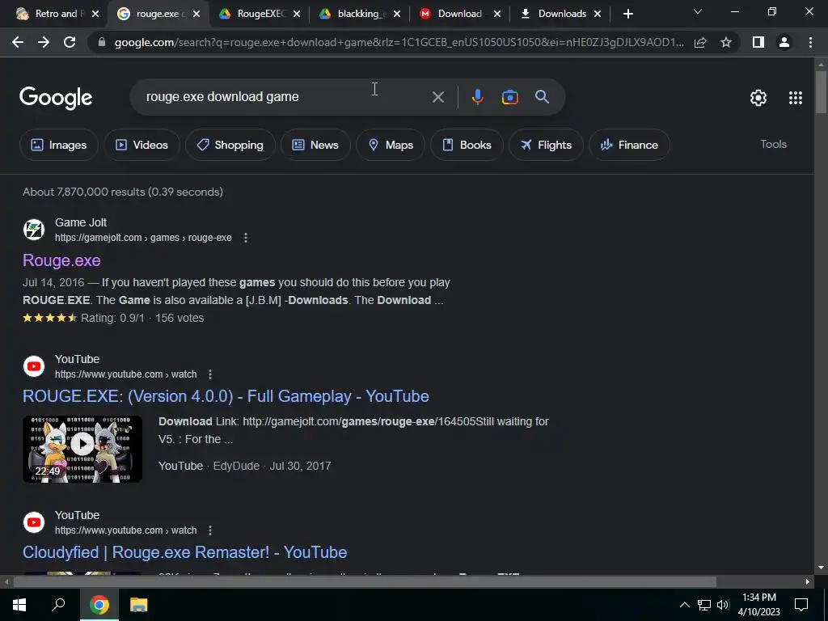Viewport: 828px width, 621px height.
Task: Open the Chrome profile menu
Action: pyautogui.click(x=784, y=42)
